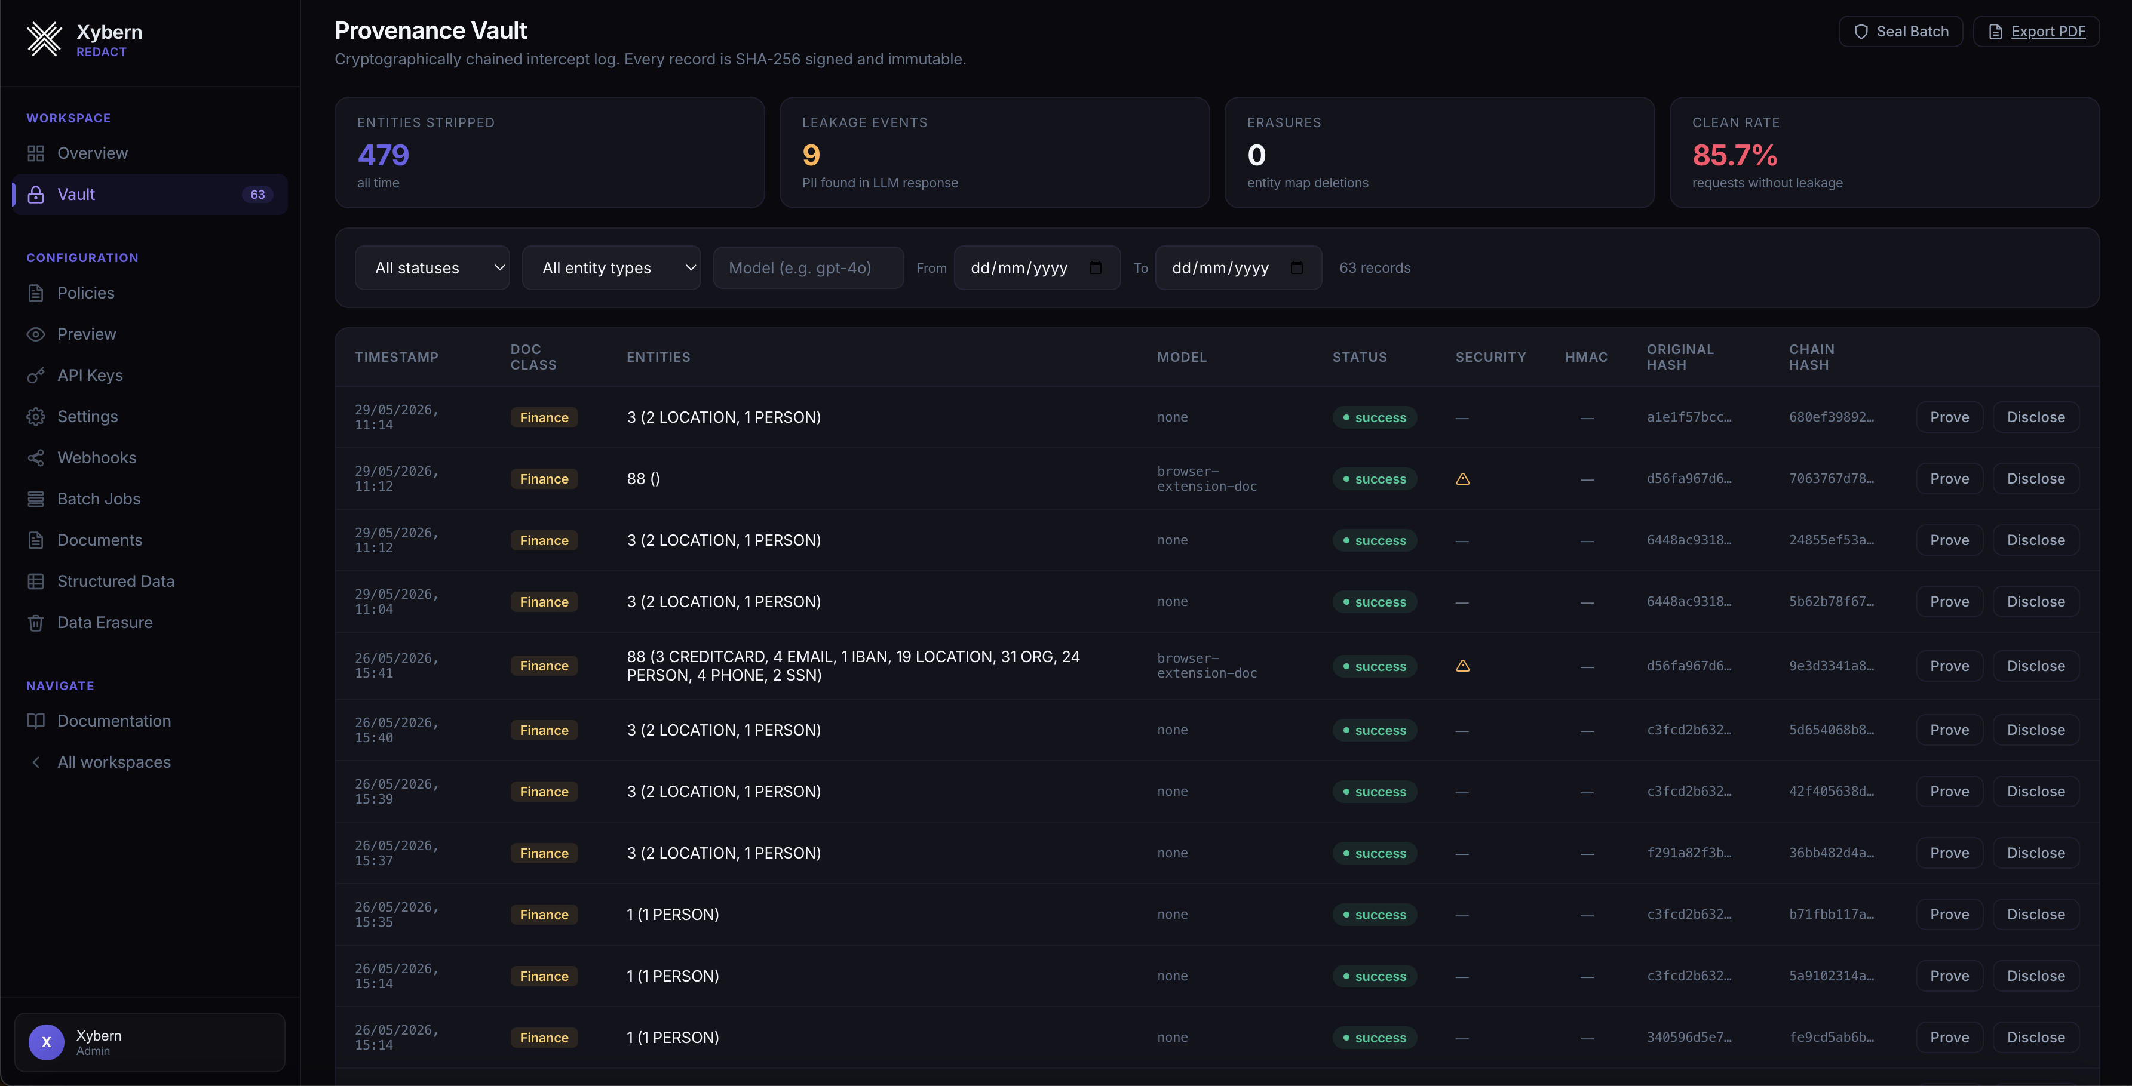Image resolution: width=2132 pixels, height=1086 pixels.
Task: Open the All statuses dropdown
Action: 432,268
